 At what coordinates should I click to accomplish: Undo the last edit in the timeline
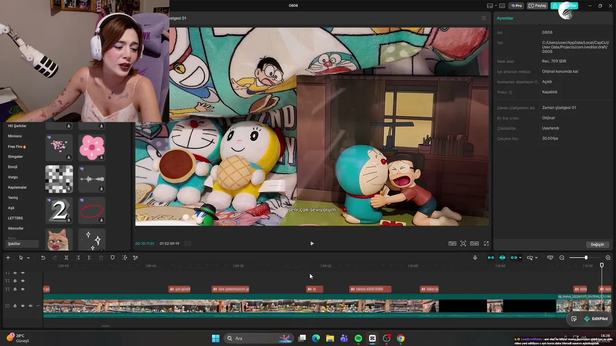pyautogui.click(x=43, y=258)
